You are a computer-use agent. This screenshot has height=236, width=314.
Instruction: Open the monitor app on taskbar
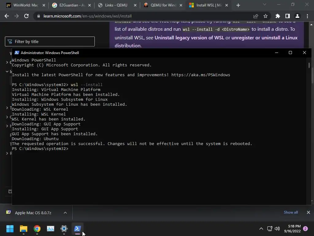pos(51,229)
